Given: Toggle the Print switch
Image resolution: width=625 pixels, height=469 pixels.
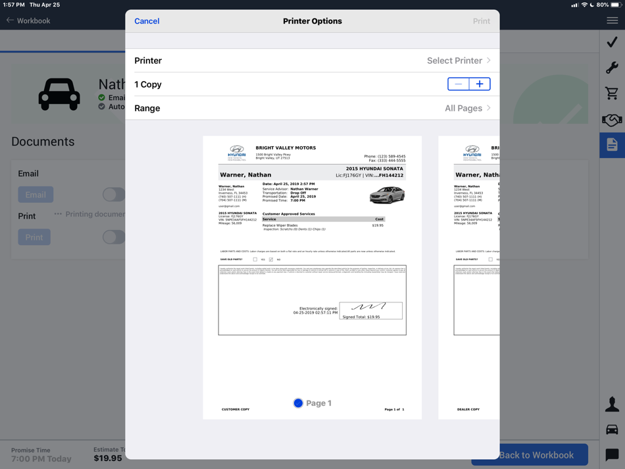Looking at the screenshot, I should 114,237.
